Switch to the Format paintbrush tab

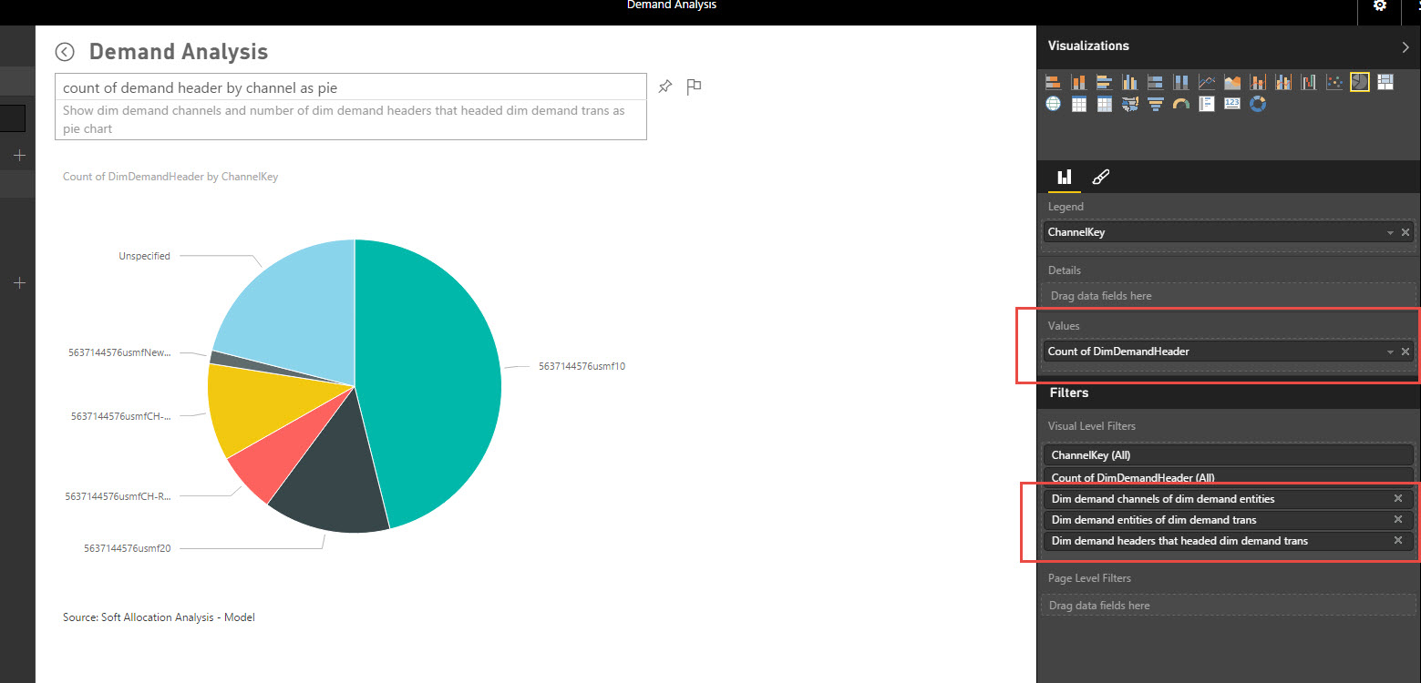point(1100,177)
